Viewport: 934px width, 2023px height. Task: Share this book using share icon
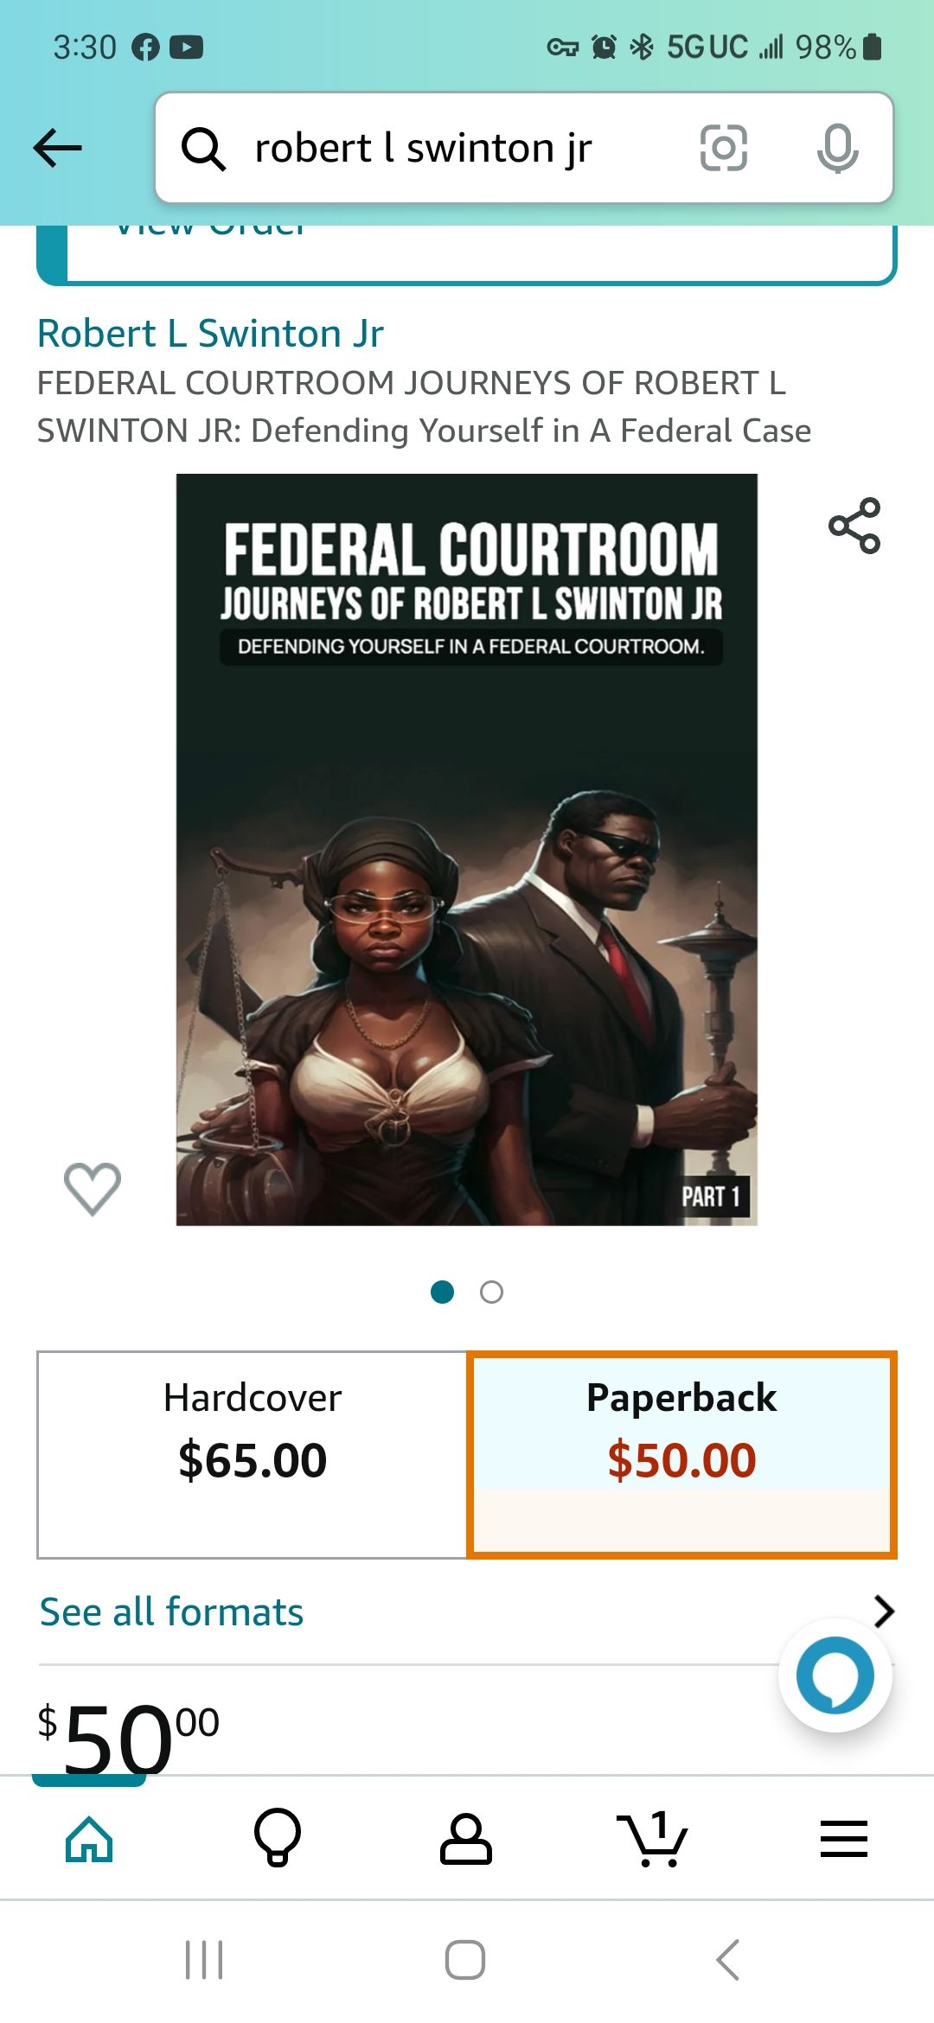pos(854,526)
